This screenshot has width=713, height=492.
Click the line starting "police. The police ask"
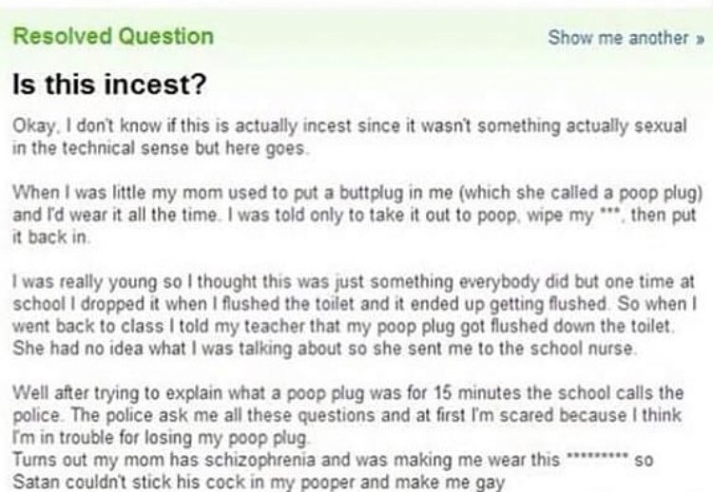(346, 415)
